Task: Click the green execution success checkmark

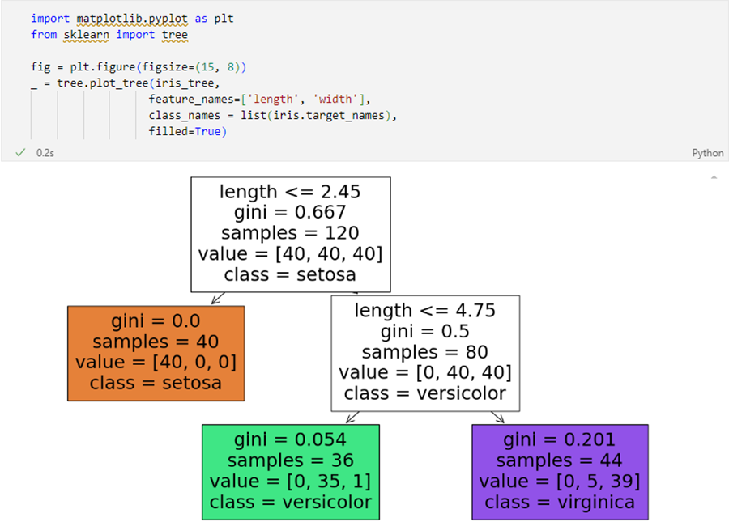Action: (x=20, y=152)
